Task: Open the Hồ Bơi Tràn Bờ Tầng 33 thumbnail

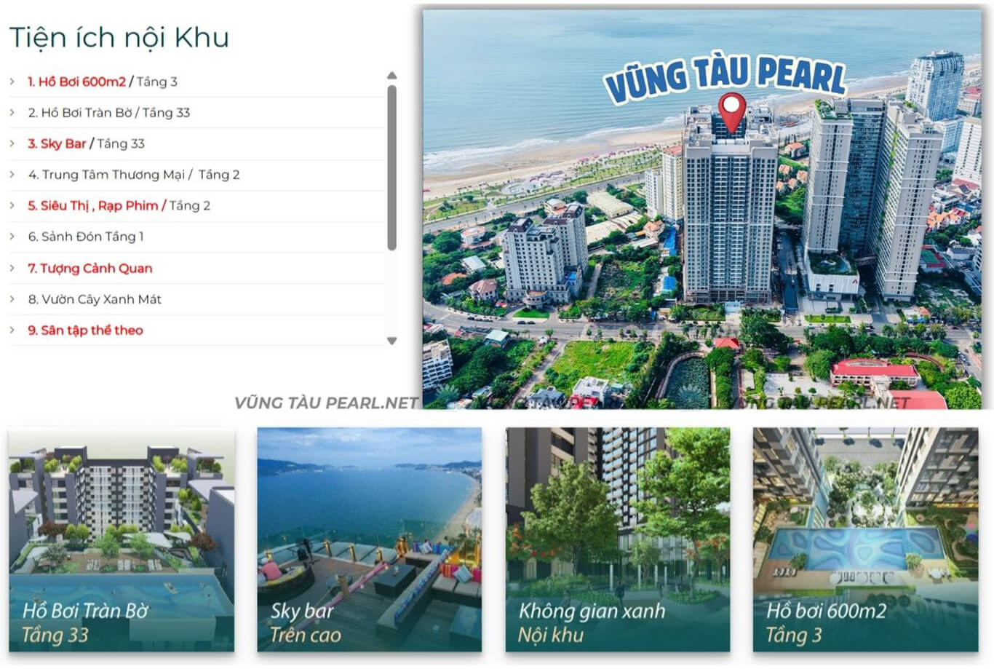Action: (x=122, y=539)
